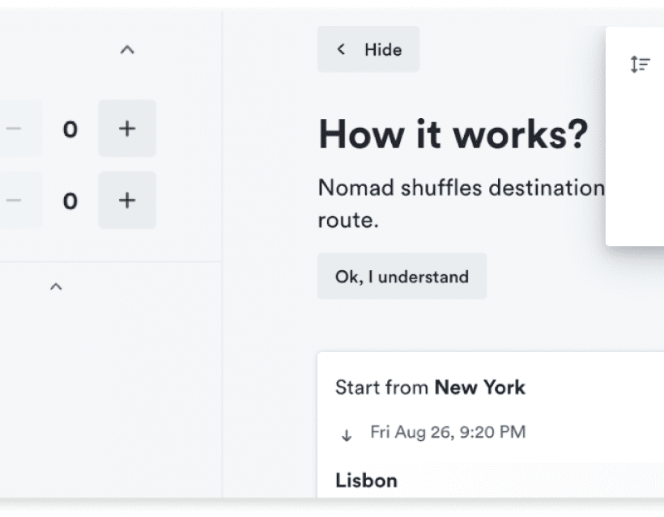Screen dimensions: 664x517
Task: Increase the first passenger counter with plus
Action: click(x=127, y=128)
